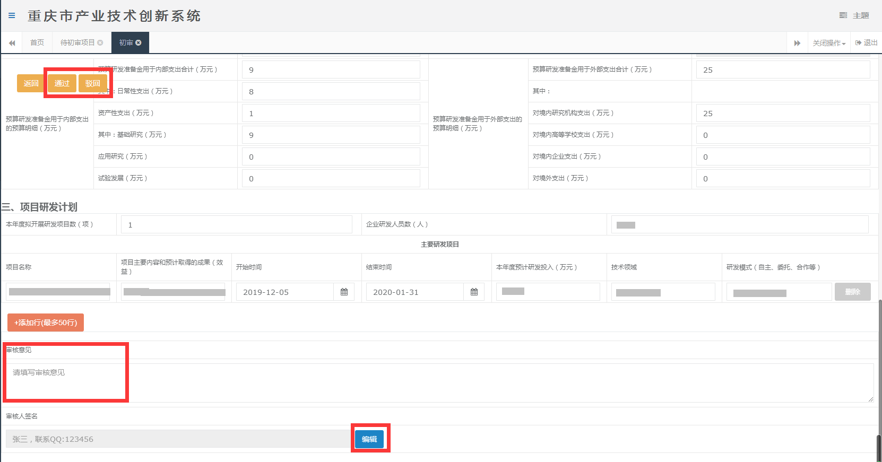The width and height of the screenshot is (882, 462).
Task: Switch to the 待初审项目 tab
Action: pos(77,43)
